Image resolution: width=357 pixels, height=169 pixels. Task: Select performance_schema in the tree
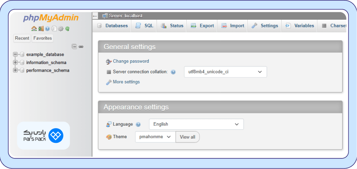point(48,70)
